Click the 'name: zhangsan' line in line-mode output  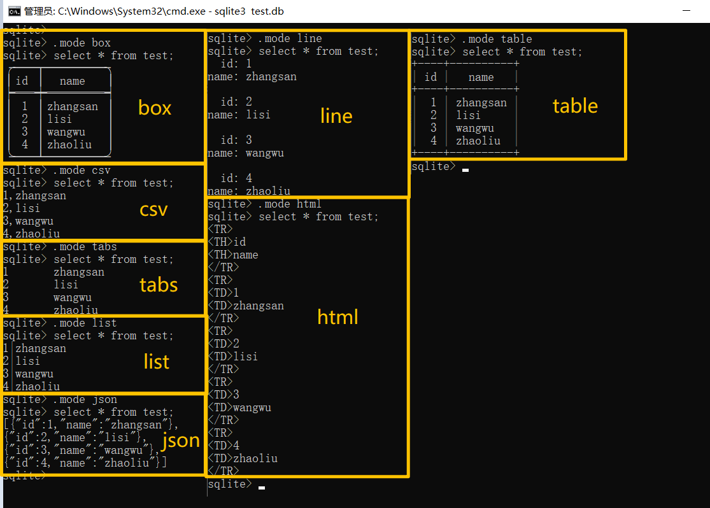[x=252, y=76]
